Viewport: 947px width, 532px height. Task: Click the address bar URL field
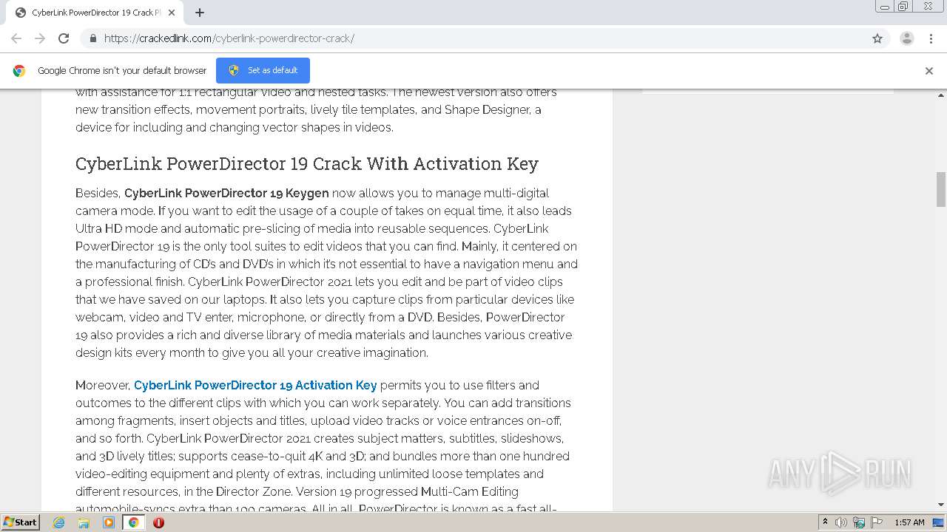point(473,38)
